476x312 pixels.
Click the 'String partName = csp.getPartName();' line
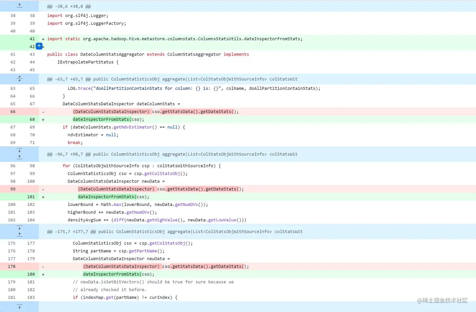pyautogui.click(x=119, y=251)
